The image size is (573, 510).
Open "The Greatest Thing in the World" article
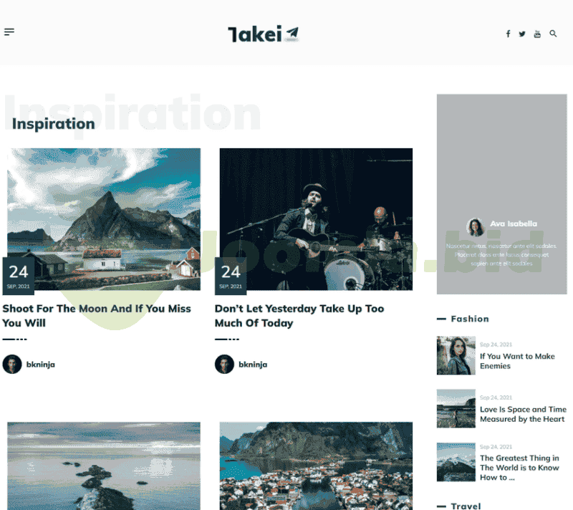coord(519,468)
